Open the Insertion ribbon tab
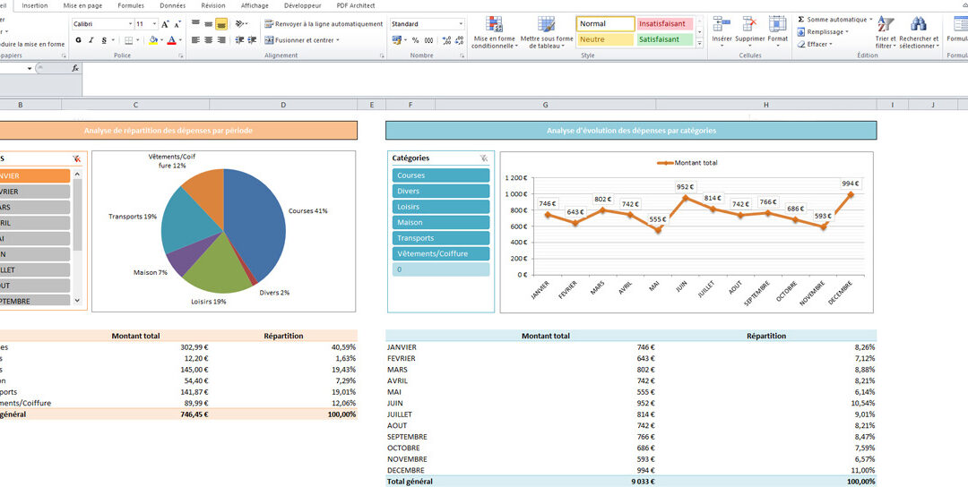968x504 pixels. click(x=35, y=5)
